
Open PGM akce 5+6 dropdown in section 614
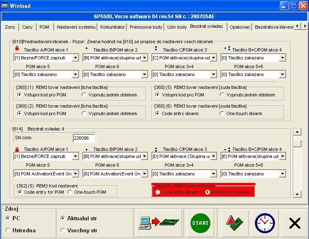(x=282, y=174)
